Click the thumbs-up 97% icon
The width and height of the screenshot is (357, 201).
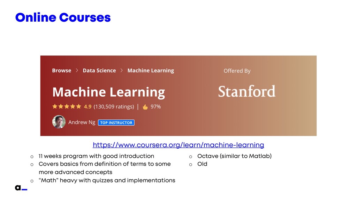pos(145,107)
